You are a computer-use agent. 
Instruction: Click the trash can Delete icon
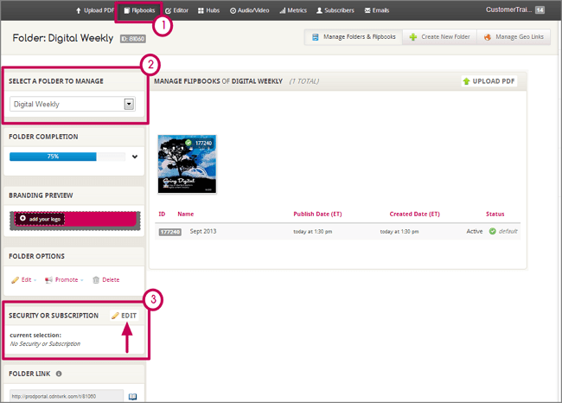tap(96, 280)
